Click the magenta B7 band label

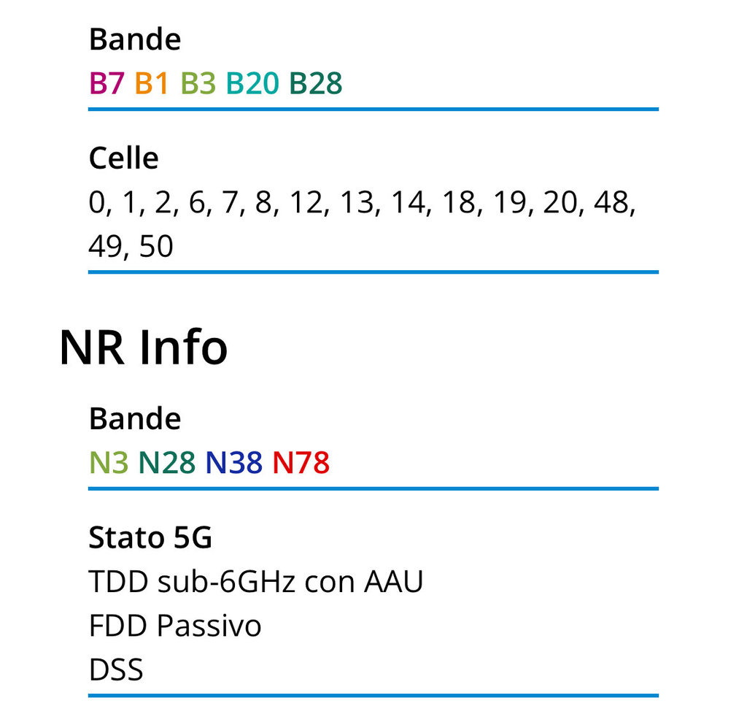(x=107, y=84)
